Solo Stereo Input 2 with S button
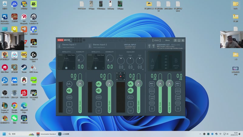The height and width of the screenshot is (137, 243). point(98,104)
